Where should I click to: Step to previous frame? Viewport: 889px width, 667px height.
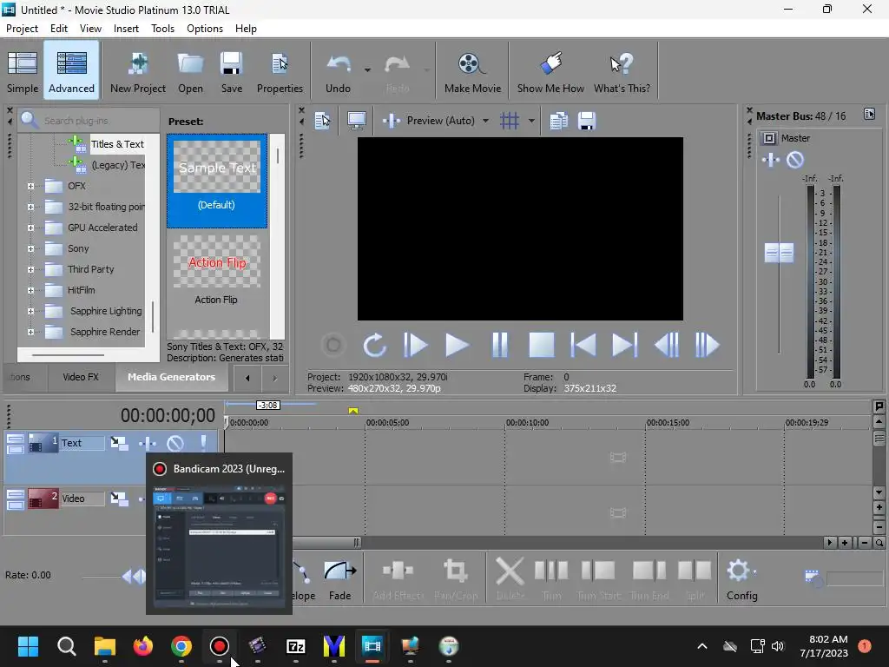point(666,345)
